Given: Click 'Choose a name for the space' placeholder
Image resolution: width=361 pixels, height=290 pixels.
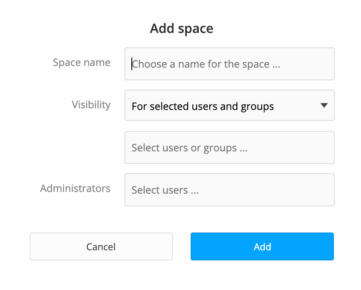Looking at the screenshot, I should pos(206,64).
